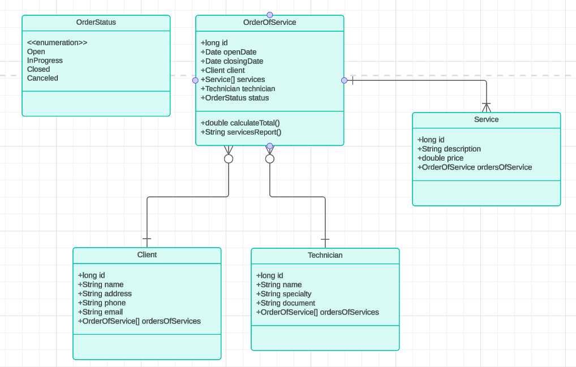The width and height of the screenshot is (576, 367).
Task: Select the +String name attribute in Client
Action: pos(101,284)
